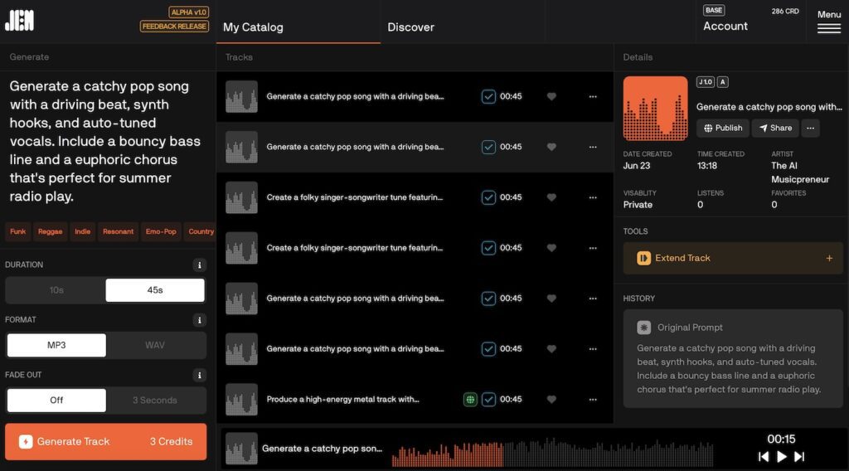This screenshot has width=849, height=471.
Task: Expand the Extend Track tool with plus
Action: (828, 258)
